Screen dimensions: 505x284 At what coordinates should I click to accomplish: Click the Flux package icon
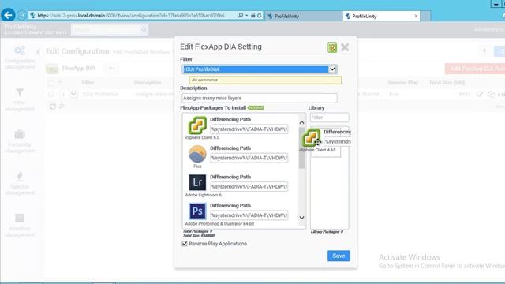197,154
